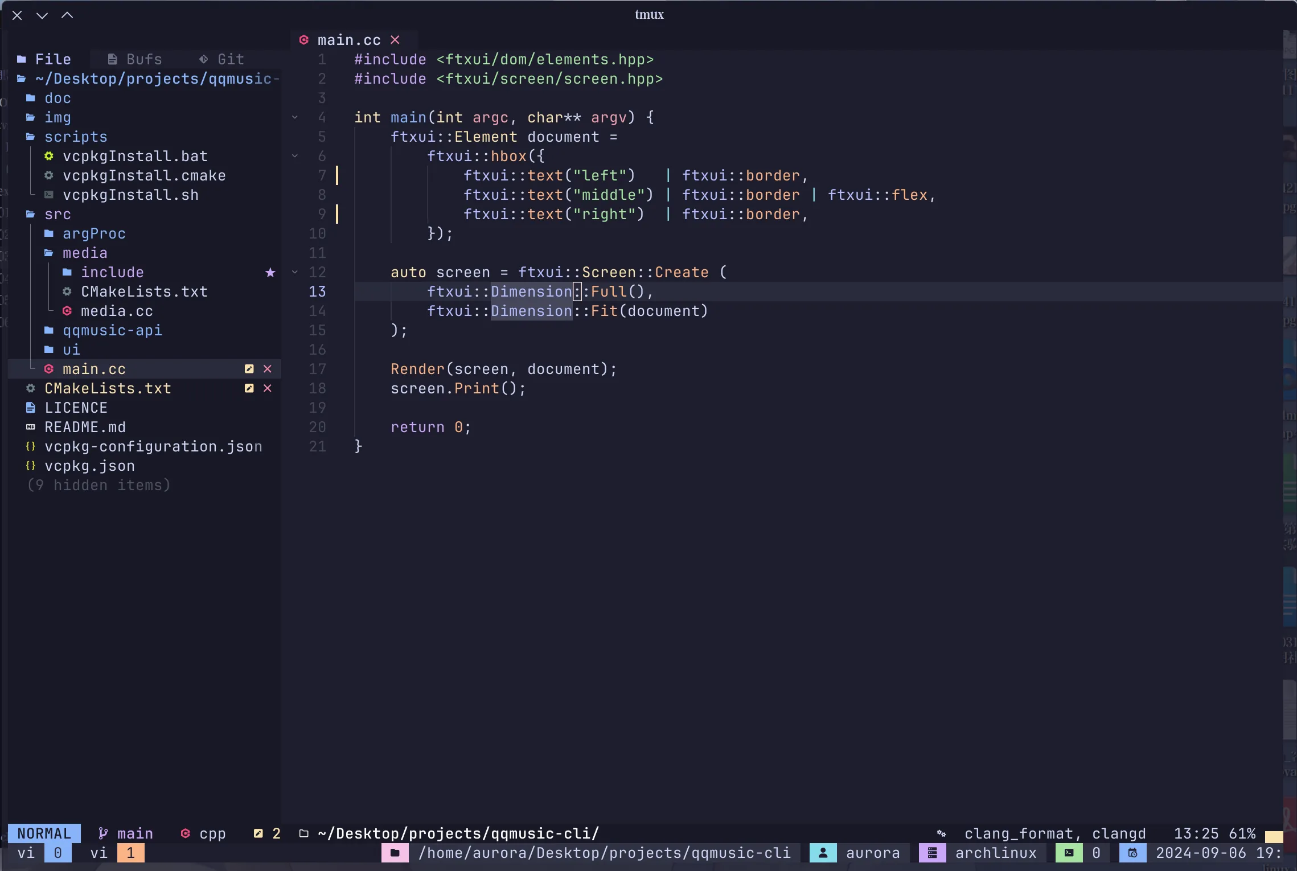Click the user icon beside aurora
This screenshot has width=1297, height=871.
click(823, 853)
